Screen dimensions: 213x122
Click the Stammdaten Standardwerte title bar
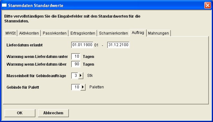(x=103, y=5)
